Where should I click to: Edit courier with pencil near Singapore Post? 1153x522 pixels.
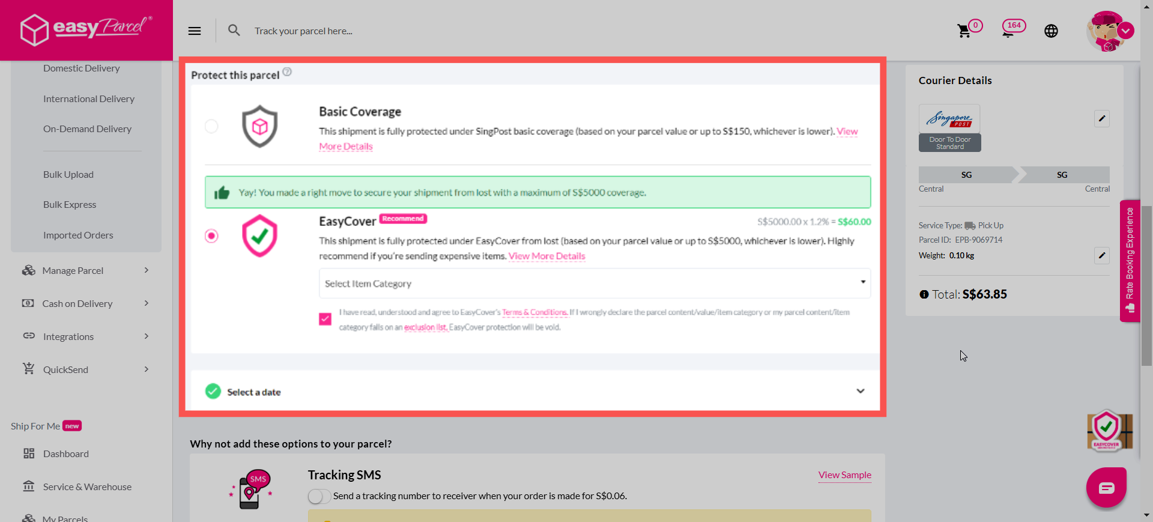pyautogui.click(x=1101, y=118)
